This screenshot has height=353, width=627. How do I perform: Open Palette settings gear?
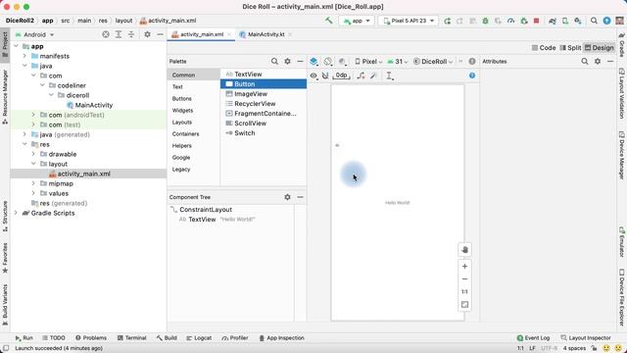287,61
